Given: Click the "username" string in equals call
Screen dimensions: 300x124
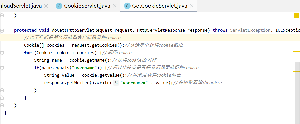Looking at the screenshot, I should 84,68.
